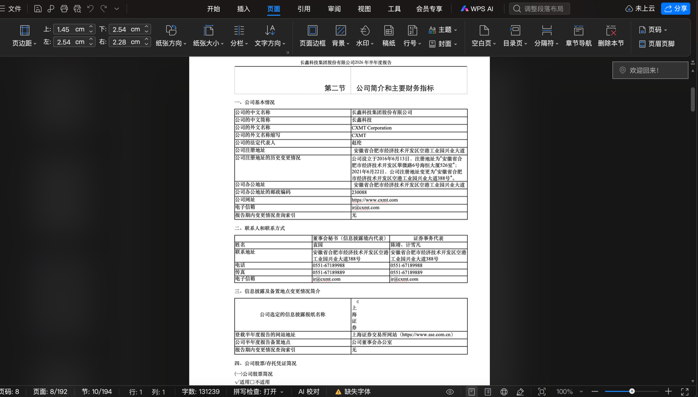Switch to the 审阅 Review tab
698x397 pixels.
coord(334,9)
